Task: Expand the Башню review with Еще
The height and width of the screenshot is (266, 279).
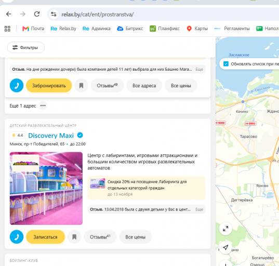Action: point(199,69)
